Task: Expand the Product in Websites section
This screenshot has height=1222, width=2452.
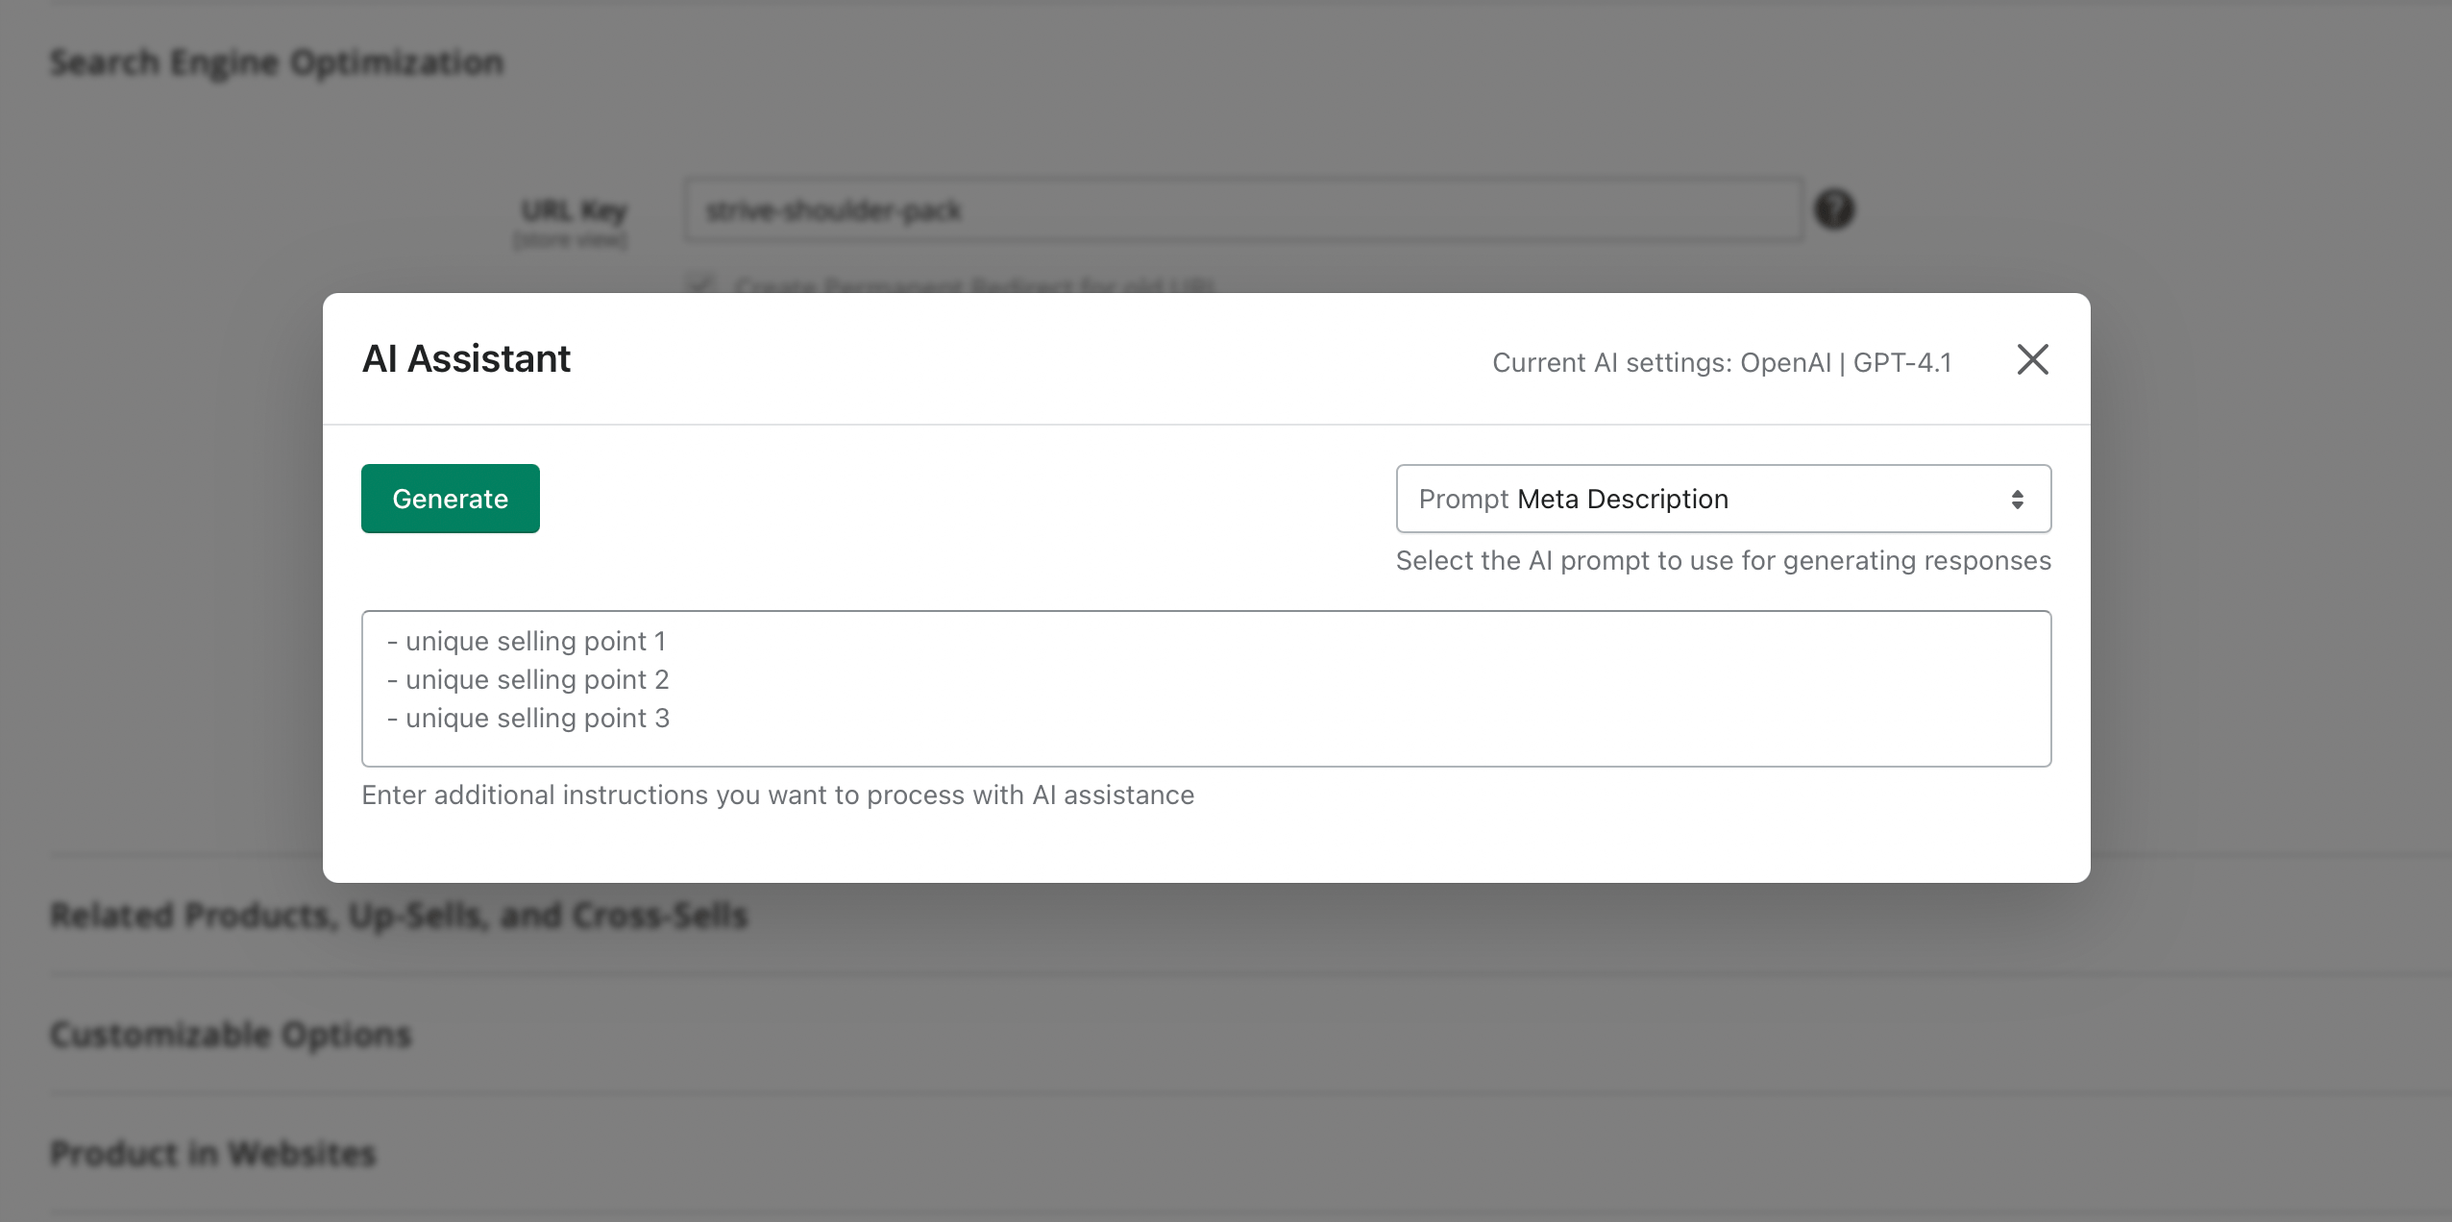Action: [212, 1153]
